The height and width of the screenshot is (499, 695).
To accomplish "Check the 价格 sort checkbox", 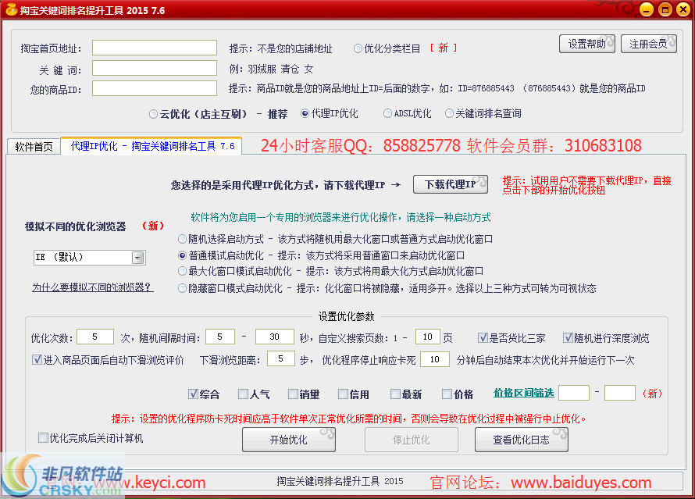I will 447,394.
